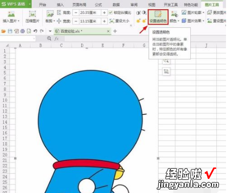The image size is (227, 193).
Task: Decrease picture brightness sun icon
Action: pos(144,21)
